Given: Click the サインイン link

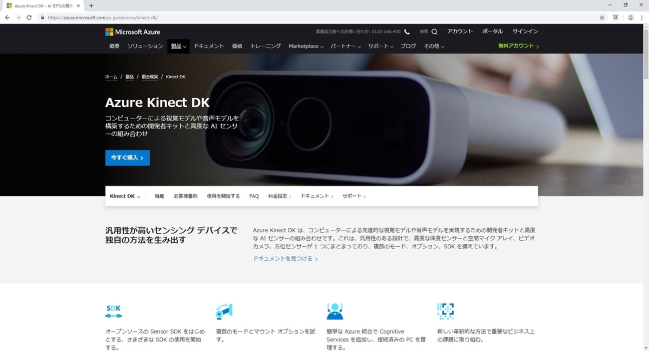Looking at the screenshot, I should [x=525, y=31].
